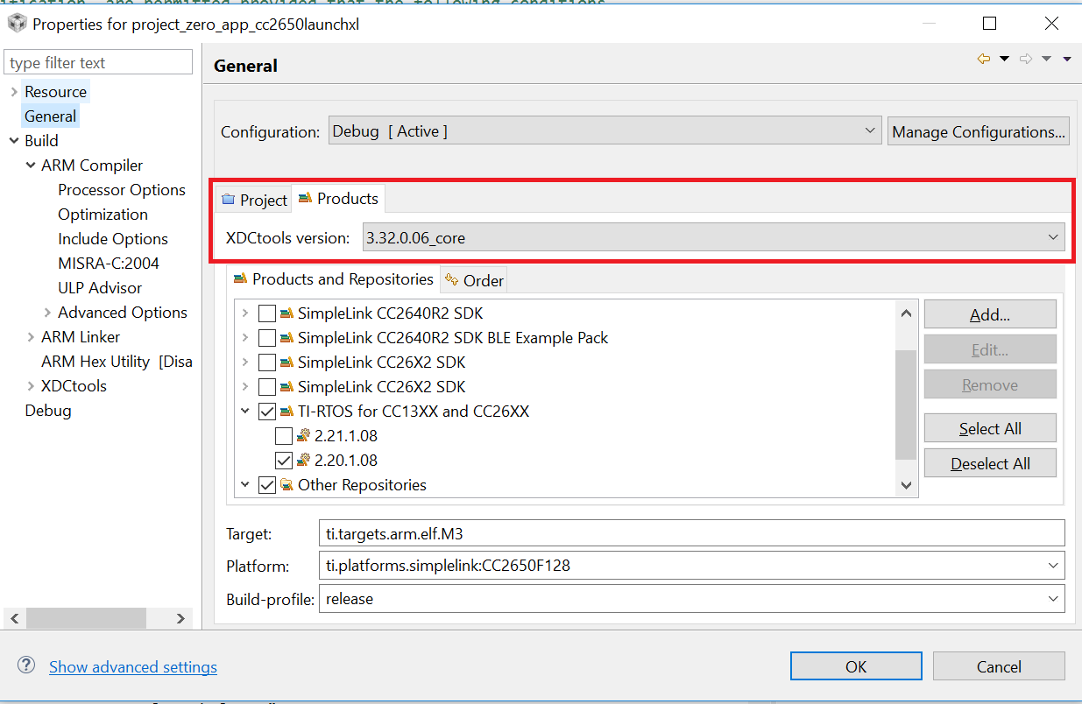
Task: Check the CC2640R2 SDK BLE Example Pack checkbox
Action: [267, 337]
